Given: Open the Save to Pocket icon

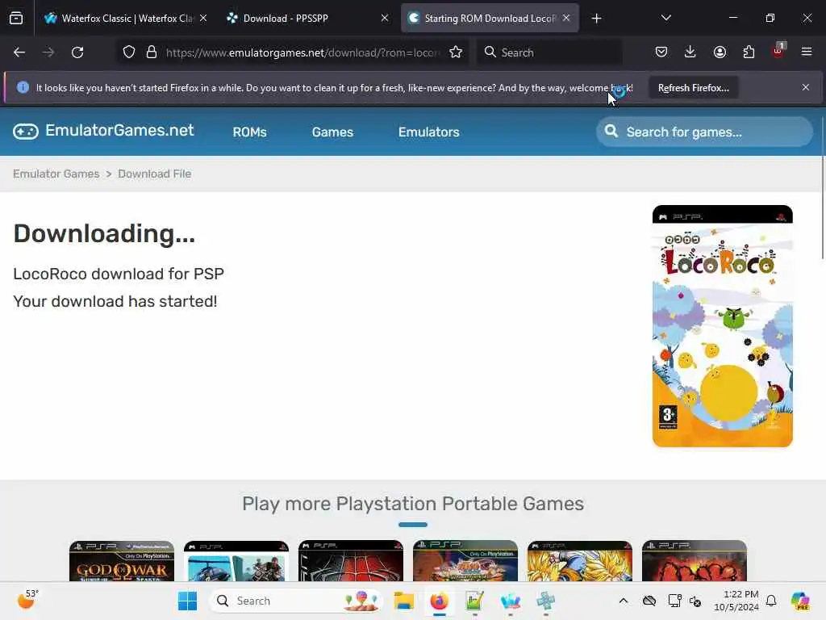Looking at the screenshot, I should click(661, 52).
